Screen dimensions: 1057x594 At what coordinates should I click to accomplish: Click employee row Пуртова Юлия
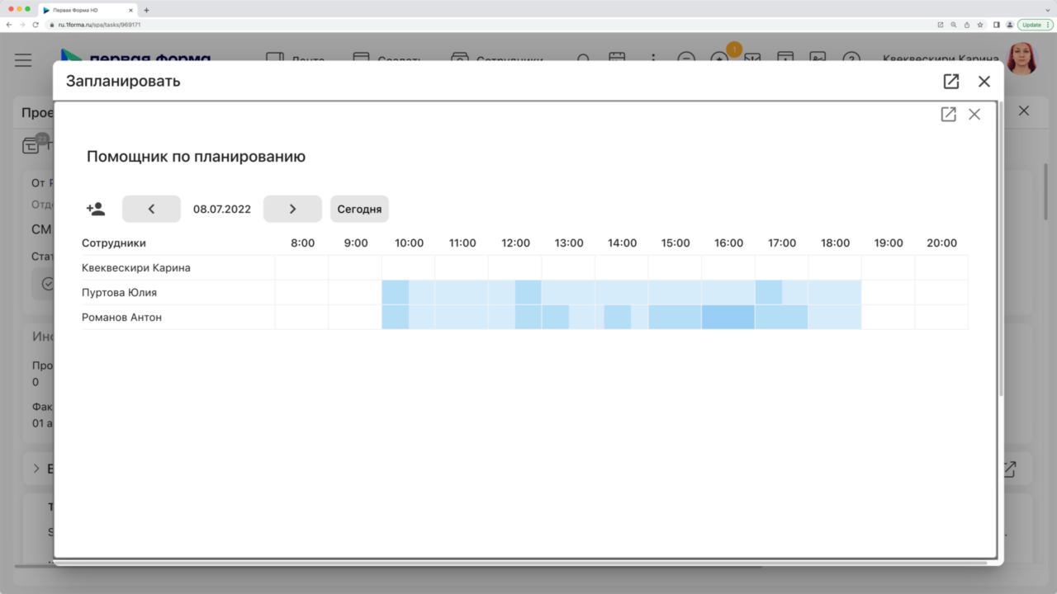tap(524, 292)
